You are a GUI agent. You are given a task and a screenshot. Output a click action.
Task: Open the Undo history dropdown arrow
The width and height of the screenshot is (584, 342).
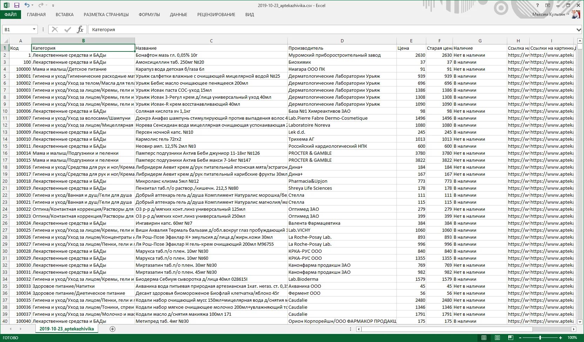(x=33, y=5)
